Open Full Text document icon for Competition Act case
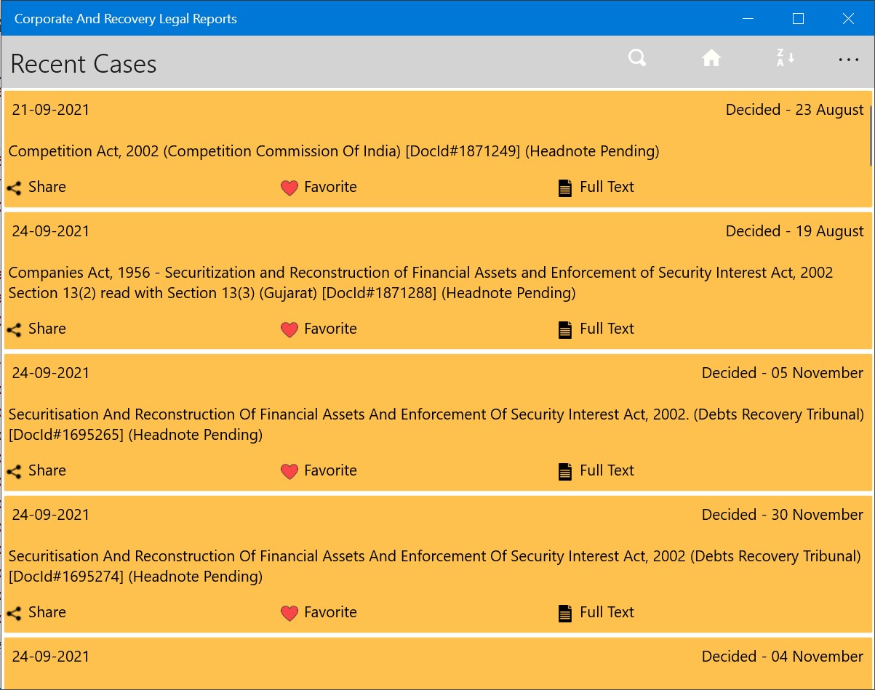 tap(565, 188)
